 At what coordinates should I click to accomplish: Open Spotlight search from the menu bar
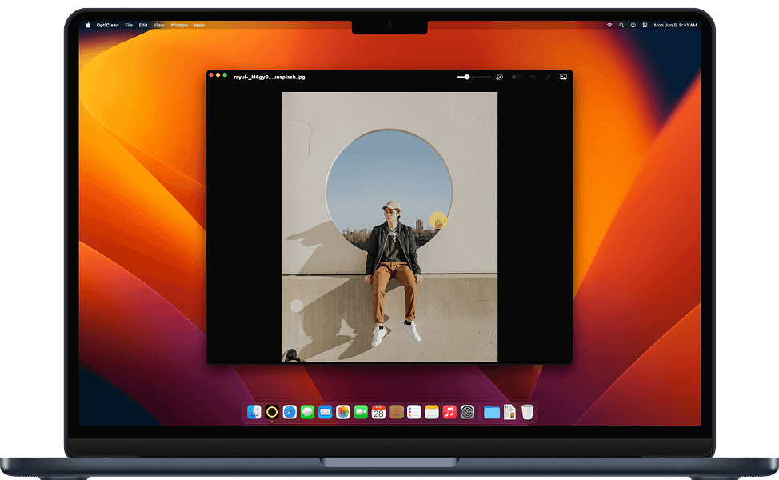click(621, 25)
